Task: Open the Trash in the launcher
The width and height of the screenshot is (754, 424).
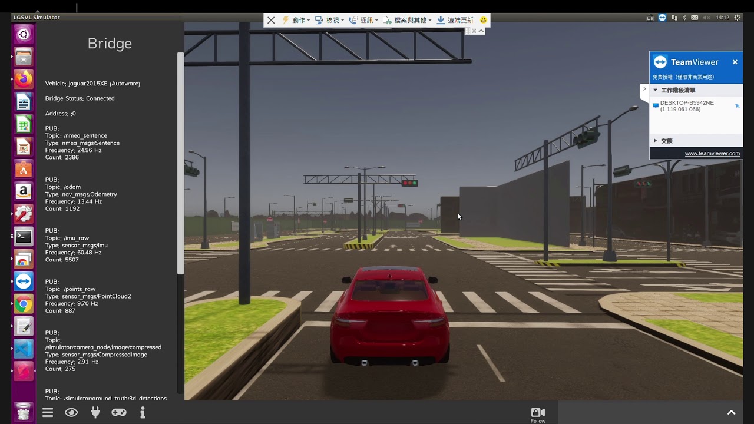Action: 24,412
